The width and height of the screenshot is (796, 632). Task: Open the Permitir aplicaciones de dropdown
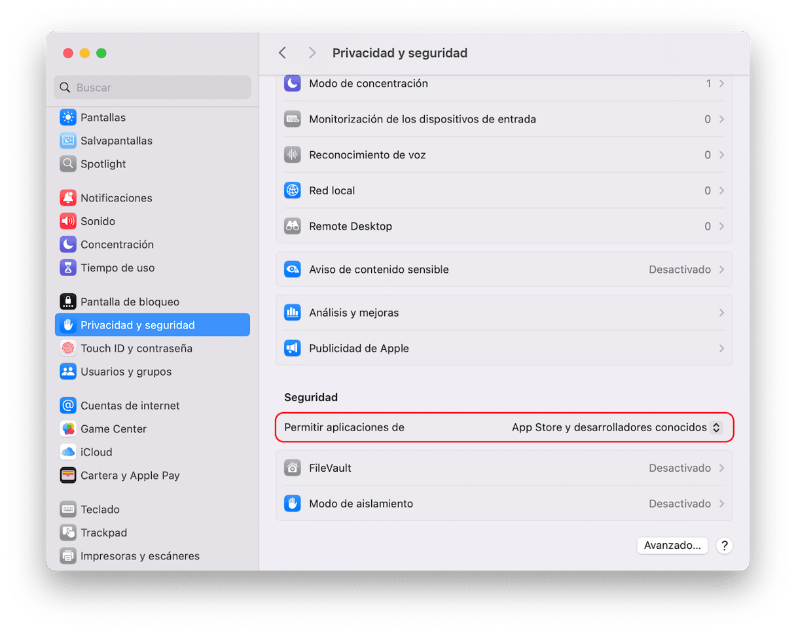pyautogui.click(x=617, y=427)
